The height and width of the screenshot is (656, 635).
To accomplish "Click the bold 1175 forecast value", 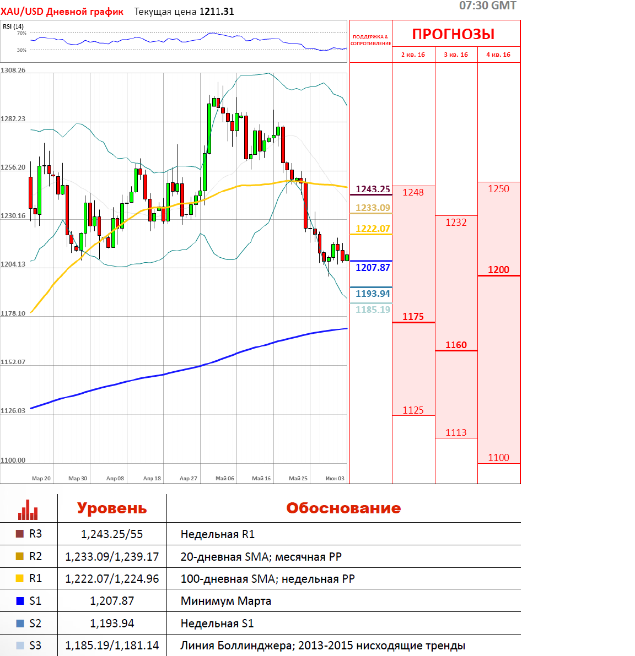I will [x=413, y=317].
